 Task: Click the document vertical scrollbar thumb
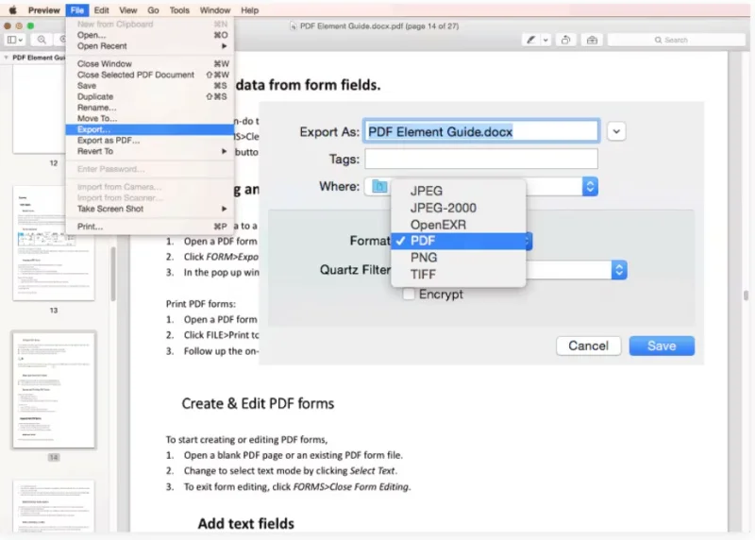pos(746,295)
